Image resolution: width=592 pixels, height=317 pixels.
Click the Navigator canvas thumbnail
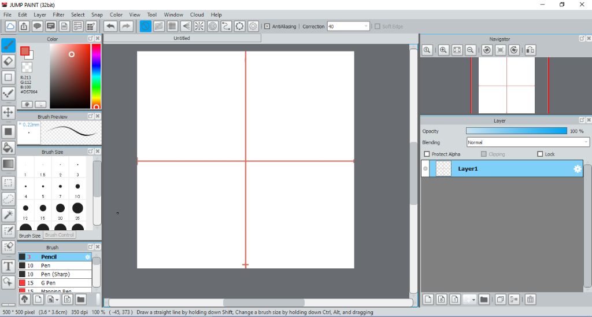[506, 86]
